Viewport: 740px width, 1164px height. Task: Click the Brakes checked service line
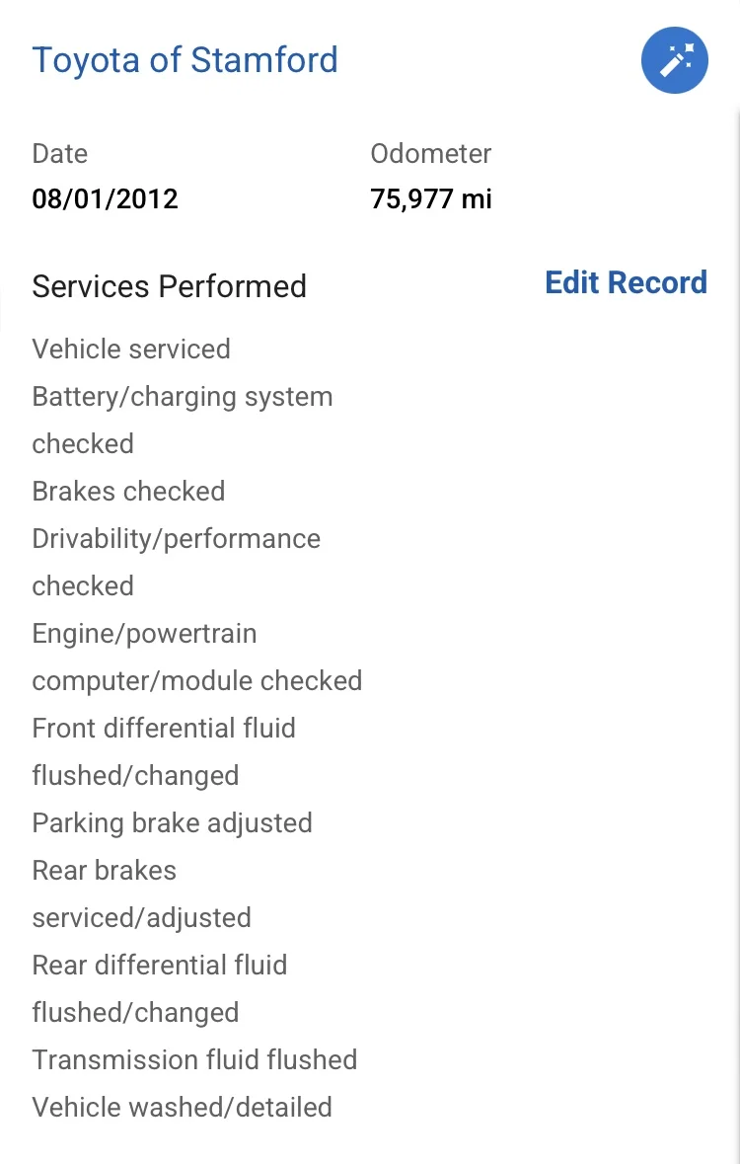pyautogui.click(x=128, y=492)
